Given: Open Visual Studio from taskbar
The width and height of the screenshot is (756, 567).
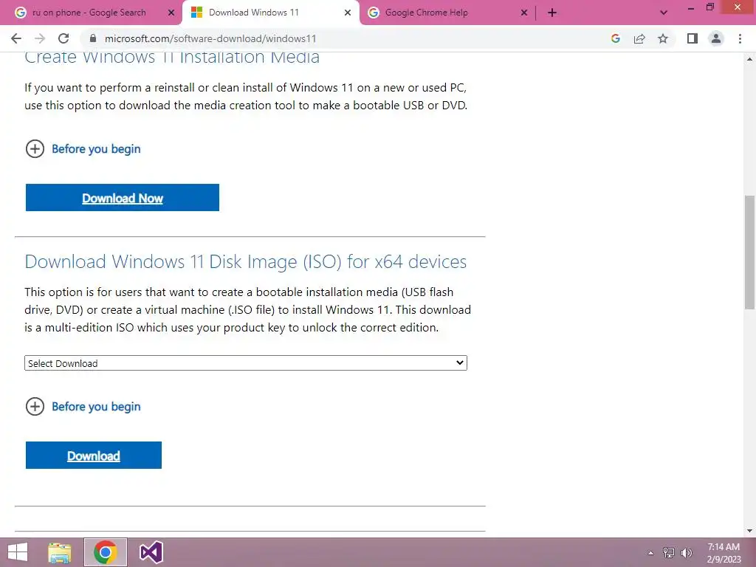Looking at the screenshot, I should coord(151,552).
